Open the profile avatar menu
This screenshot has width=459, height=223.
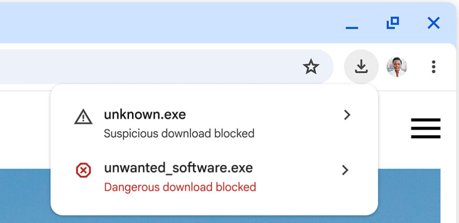coord(397,67)
